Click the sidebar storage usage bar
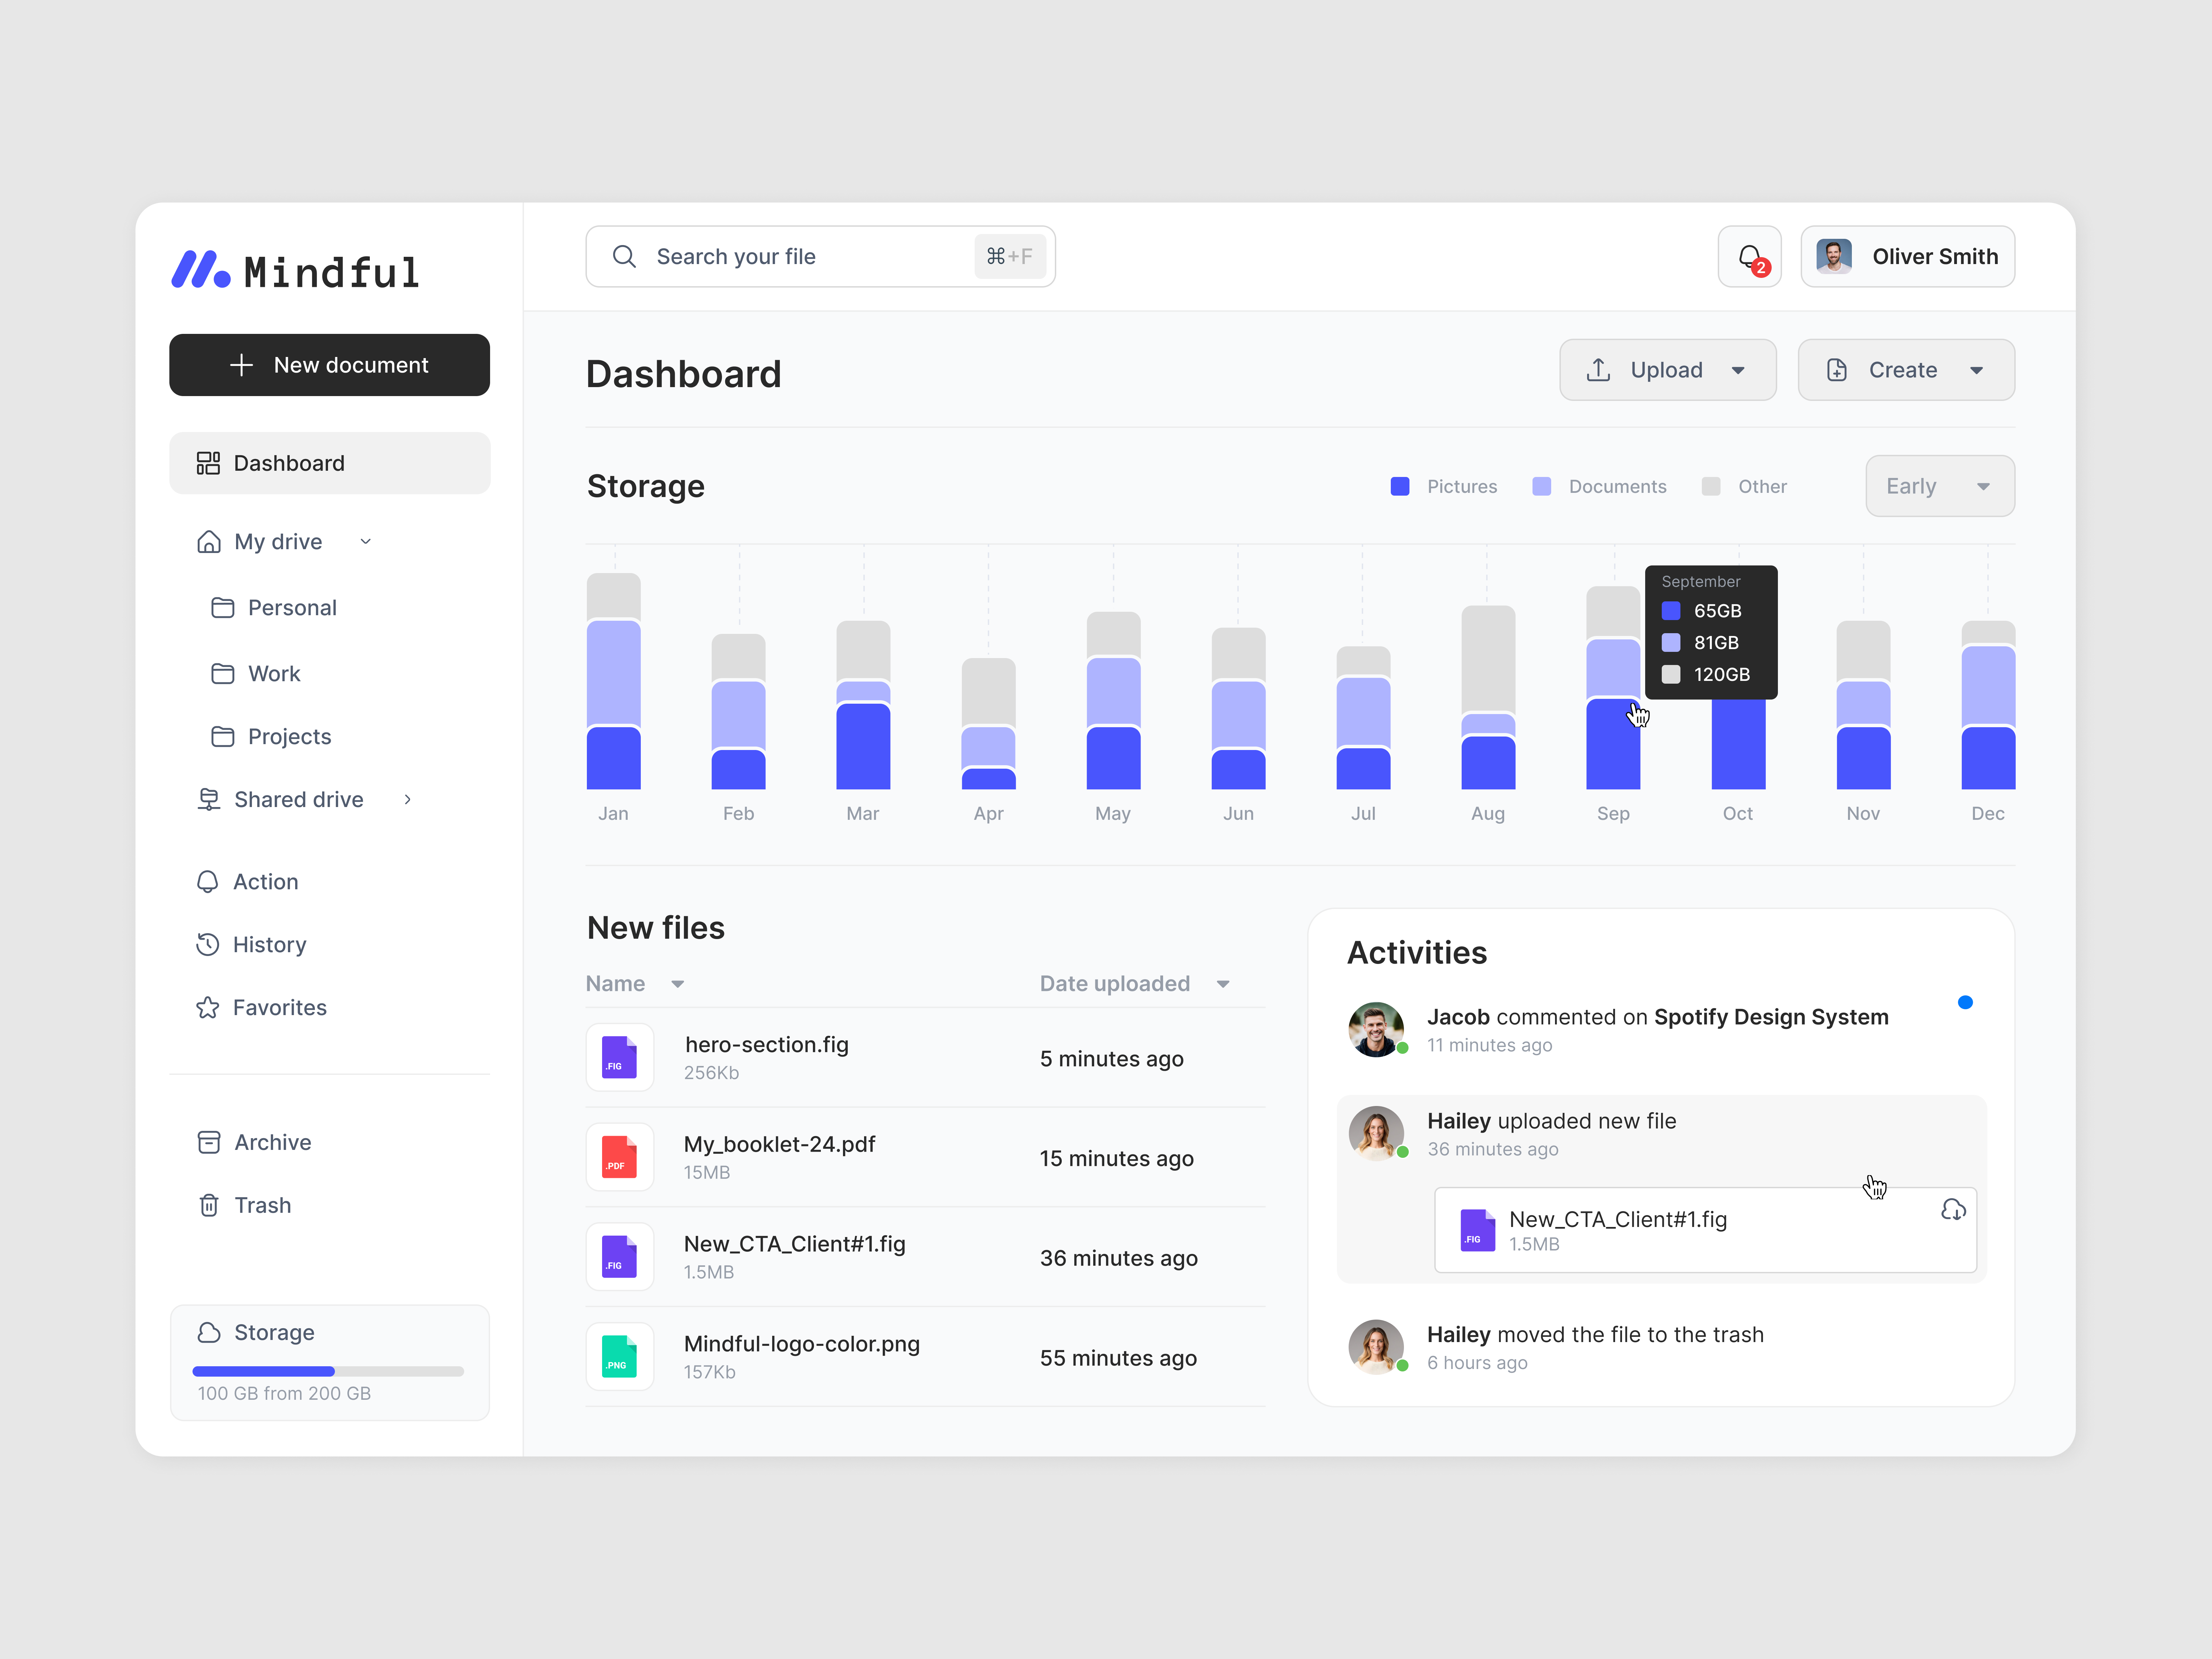The width and height of the screenshot is (2212, 1659). pyautogui.click(x=328, y=1371)
